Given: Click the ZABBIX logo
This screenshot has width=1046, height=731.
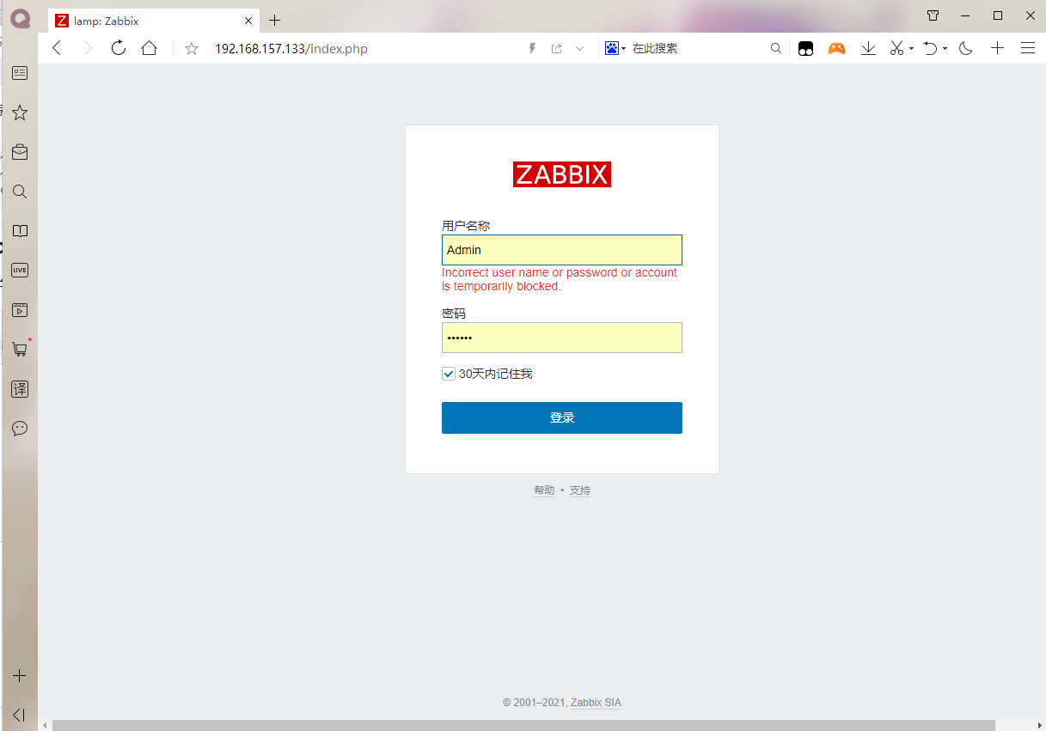Looking at the screenshot, I should pos(562,174).
